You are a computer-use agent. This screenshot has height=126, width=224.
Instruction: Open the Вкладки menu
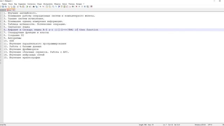[79, 4]
